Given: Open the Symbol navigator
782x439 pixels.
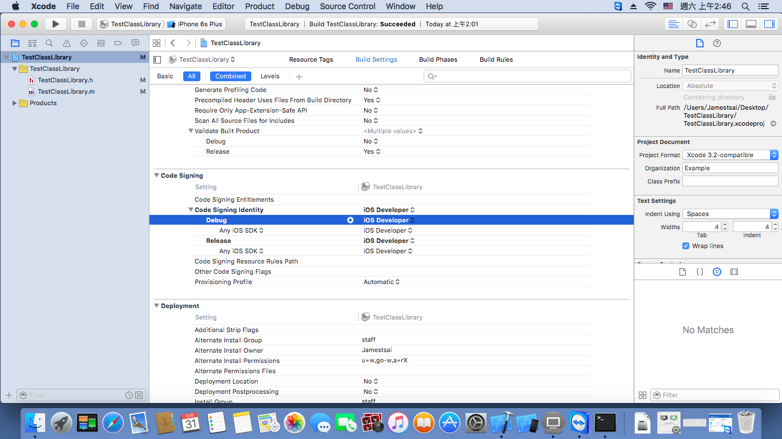Looking at the screenshot, I should [x=33, y=43].
